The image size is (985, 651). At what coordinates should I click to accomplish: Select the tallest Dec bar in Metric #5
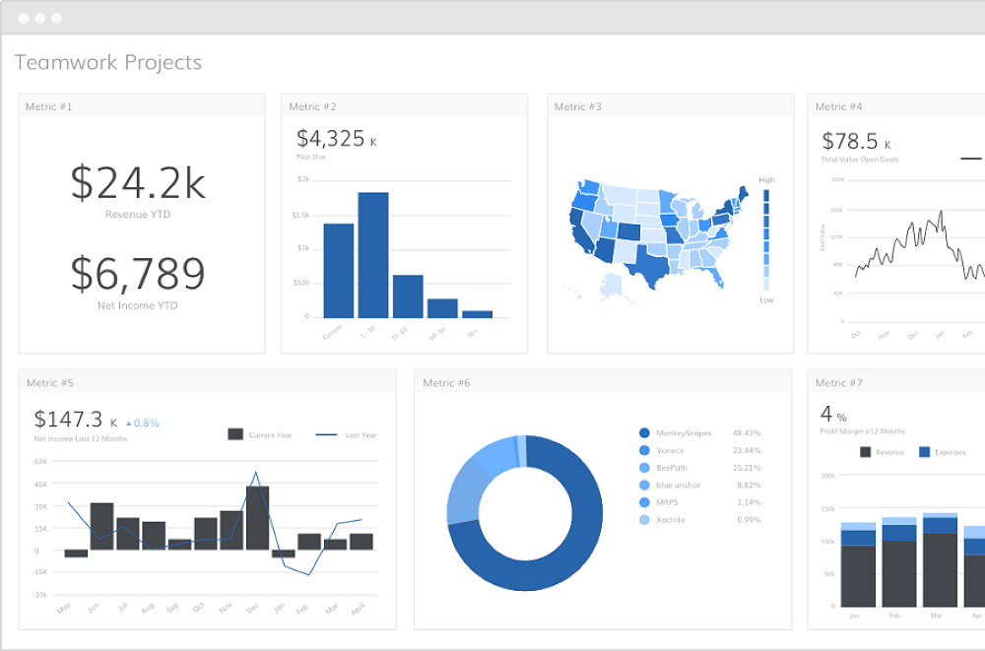(x=257, y=518)
